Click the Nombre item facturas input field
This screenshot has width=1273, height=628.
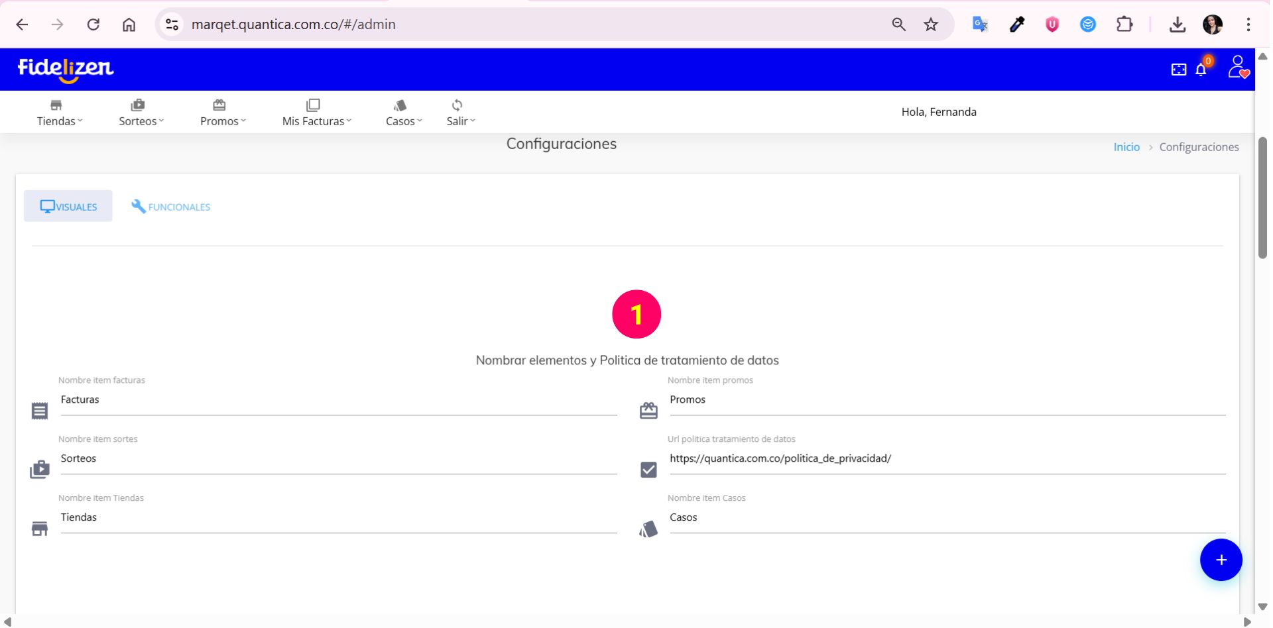338,400
